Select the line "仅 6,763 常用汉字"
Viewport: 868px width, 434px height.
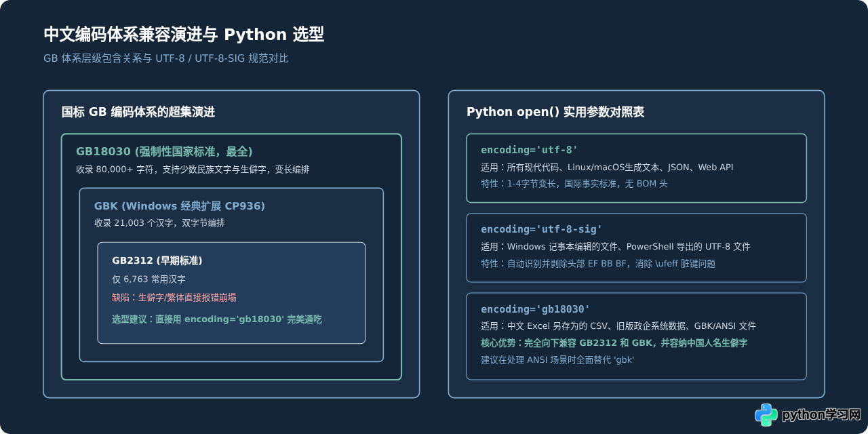coord(149,279)
